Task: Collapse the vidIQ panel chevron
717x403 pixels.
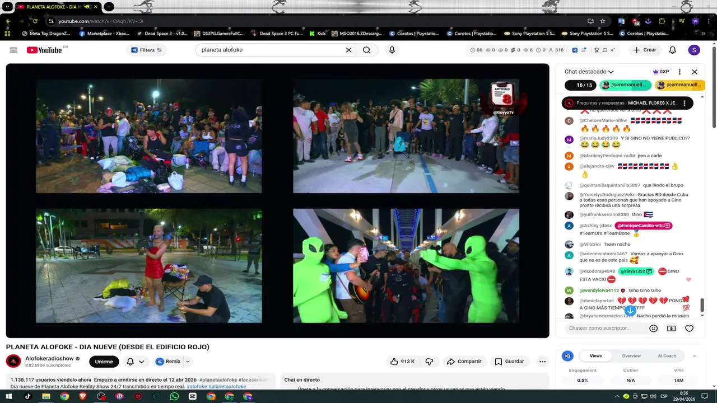Action: click(695, 356)
